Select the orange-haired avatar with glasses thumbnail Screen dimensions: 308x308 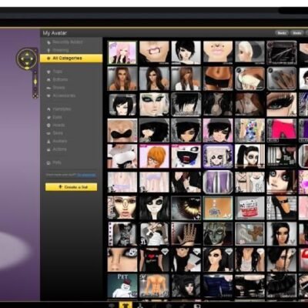click(154, 156)
